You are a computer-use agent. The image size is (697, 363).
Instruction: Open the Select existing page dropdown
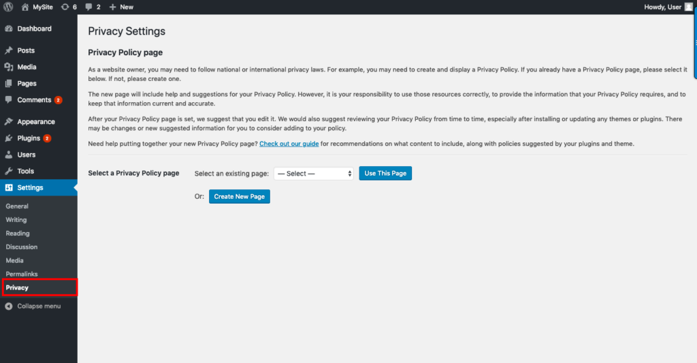pyautogui.click(x=314, y=174)
